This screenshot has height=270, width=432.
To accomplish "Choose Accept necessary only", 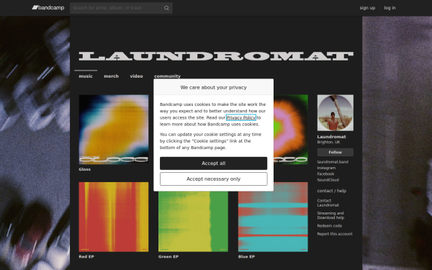I will [x=214, y=179].
